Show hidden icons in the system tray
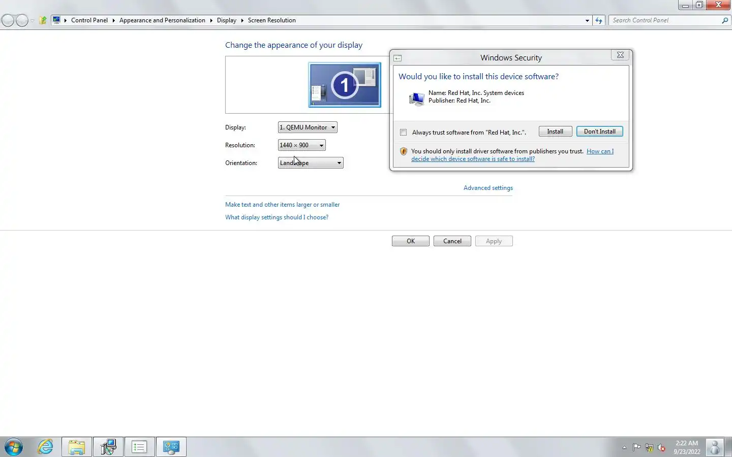 (x=624, y=447)
